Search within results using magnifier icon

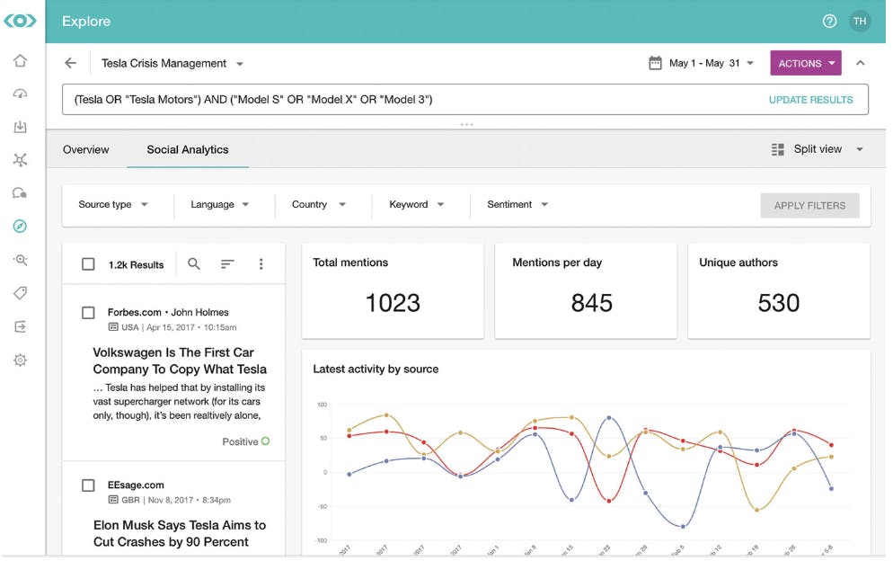point(194,264)
